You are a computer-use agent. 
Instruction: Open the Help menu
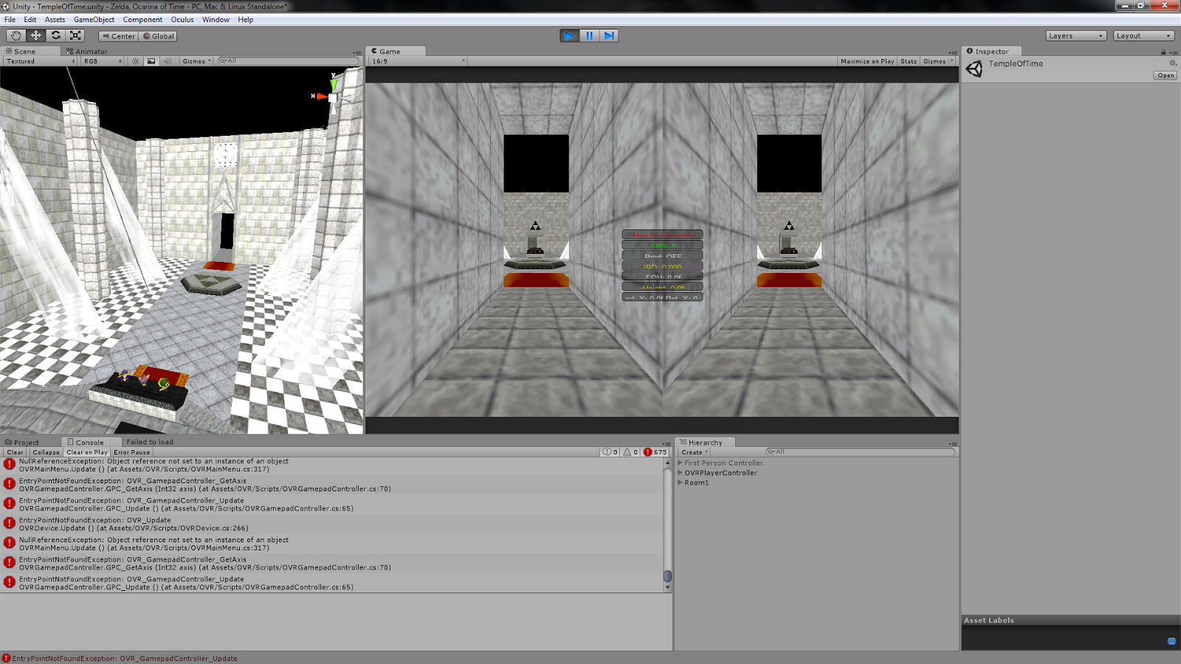pos(246,20)
